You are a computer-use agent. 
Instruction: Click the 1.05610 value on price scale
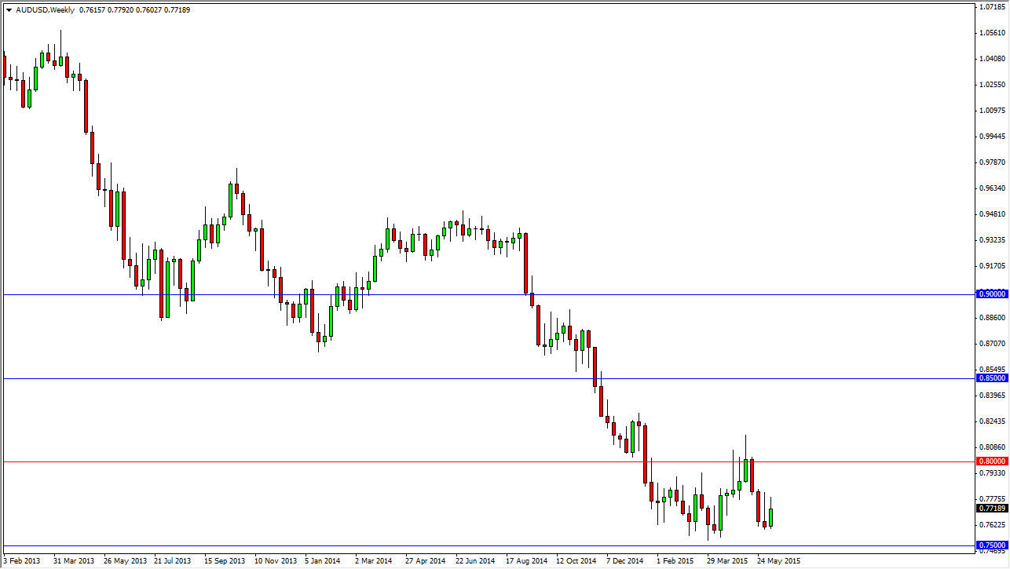pos(993,33)
